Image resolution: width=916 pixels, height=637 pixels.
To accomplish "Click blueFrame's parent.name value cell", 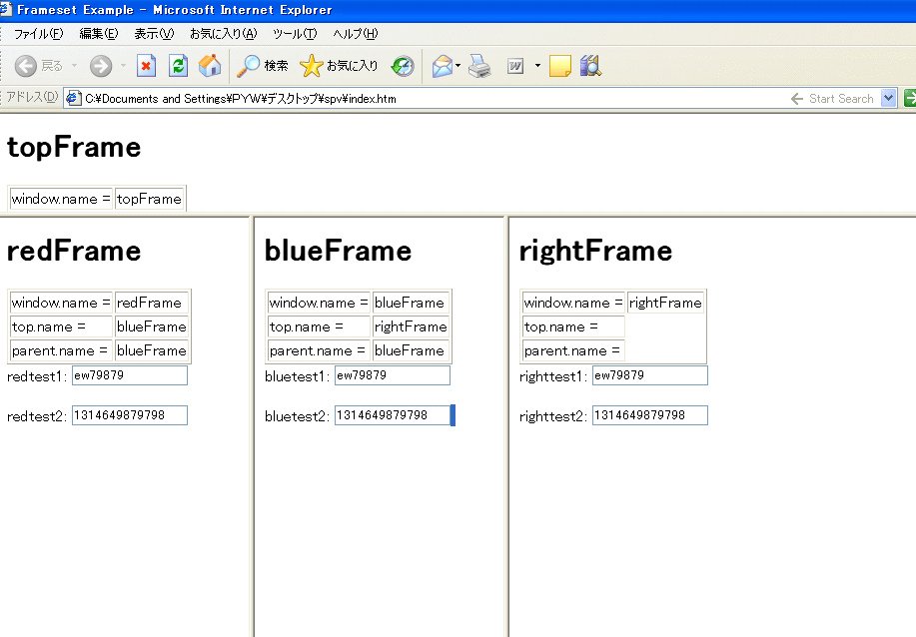I will point(411,350).
